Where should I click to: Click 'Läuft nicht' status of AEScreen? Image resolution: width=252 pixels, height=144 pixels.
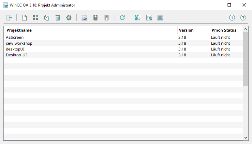[220, 37]
